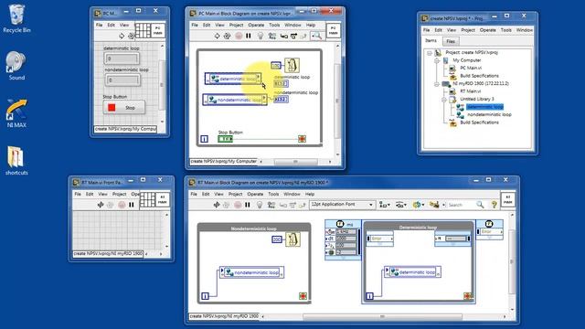The height and width of the screenshot is (329, 585).
Task: Select nondeterministic loop variable in RT Main diagram
Action: (252, 272)
